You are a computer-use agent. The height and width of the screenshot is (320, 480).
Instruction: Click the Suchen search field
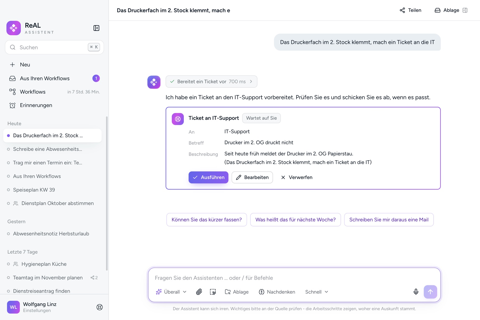click(54, 47)
